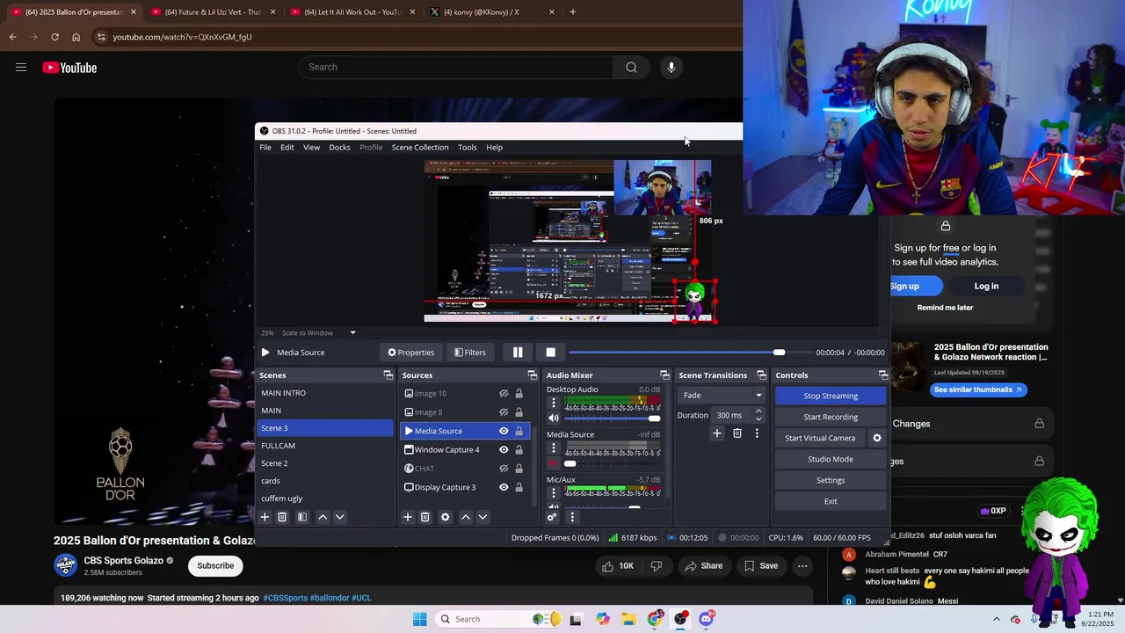Open Media Source audio options menu dots
The height and width of the screenshot is (633, 1125).
(x=554, y=448)
